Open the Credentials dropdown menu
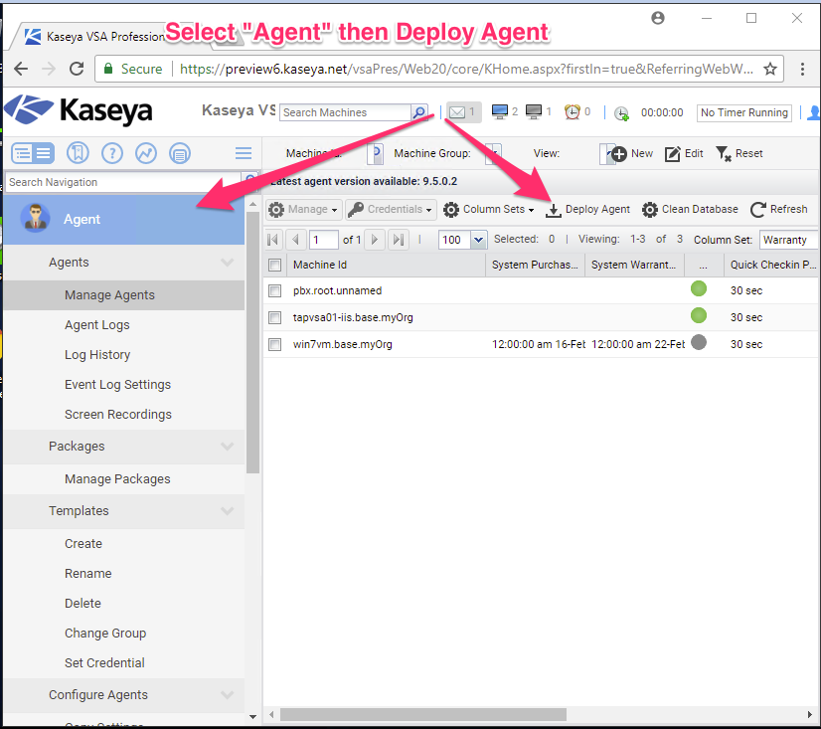 pyautogui.click(x=391, y=209)
